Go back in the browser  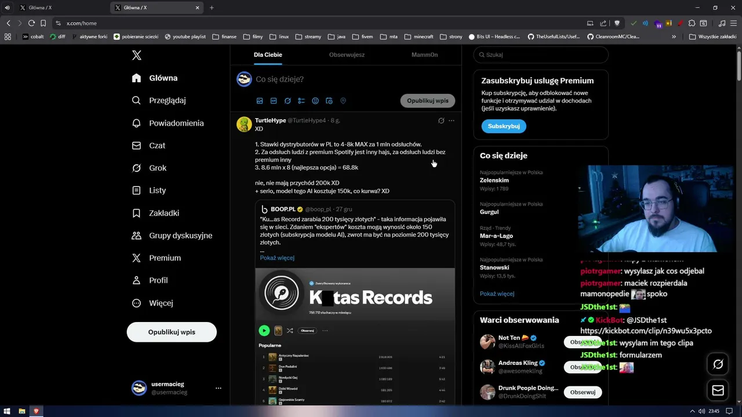click(x=8, y=23)
